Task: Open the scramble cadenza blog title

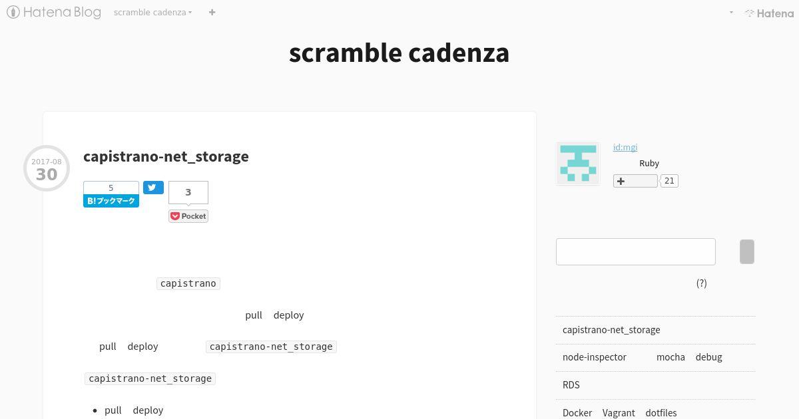Action: [x=400, y=53]
